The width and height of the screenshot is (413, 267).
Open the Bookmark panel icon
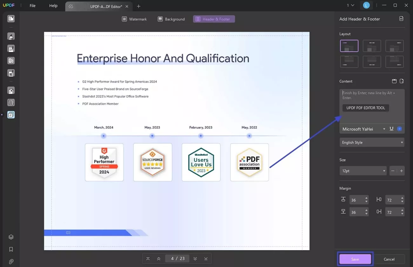point(11,250)
